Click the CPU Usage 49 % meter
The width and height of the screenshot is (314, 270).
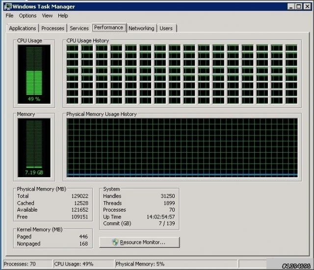tap(34, 74)
